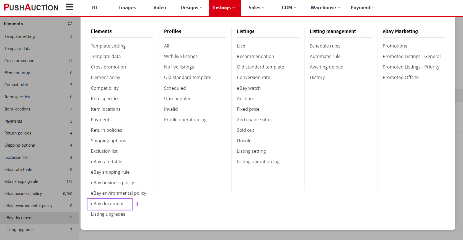Image resolution: width=463 pixels, height=240 pixels.
Task: Expand the Designs dropdown menu
Action: [191, 8]
